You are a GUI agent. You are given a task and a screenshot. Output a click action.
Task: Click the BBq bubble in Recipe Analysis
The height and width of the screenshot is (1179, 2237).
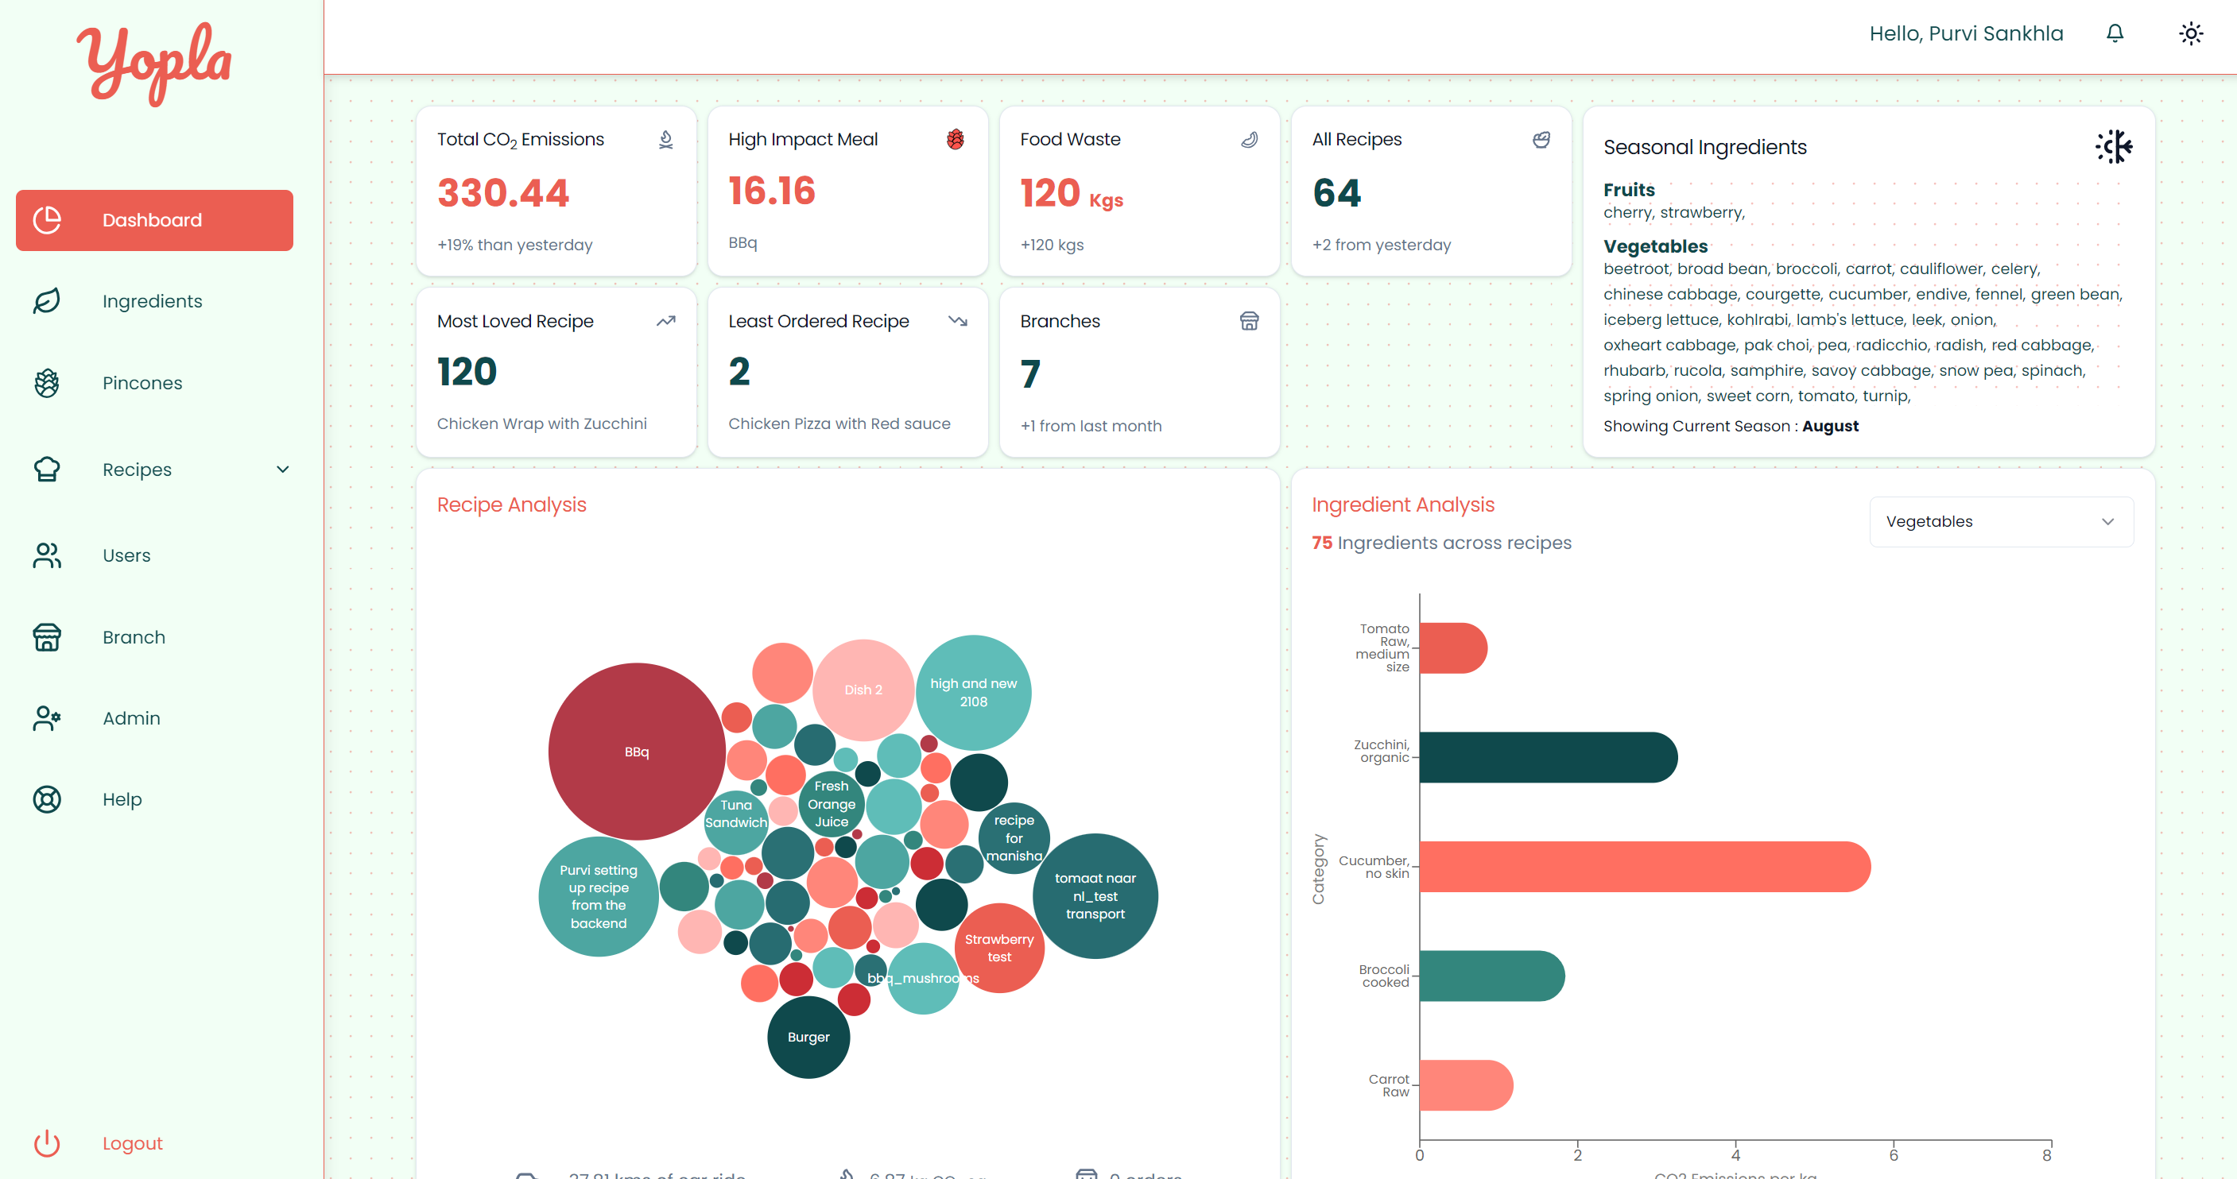click(637, 752)
